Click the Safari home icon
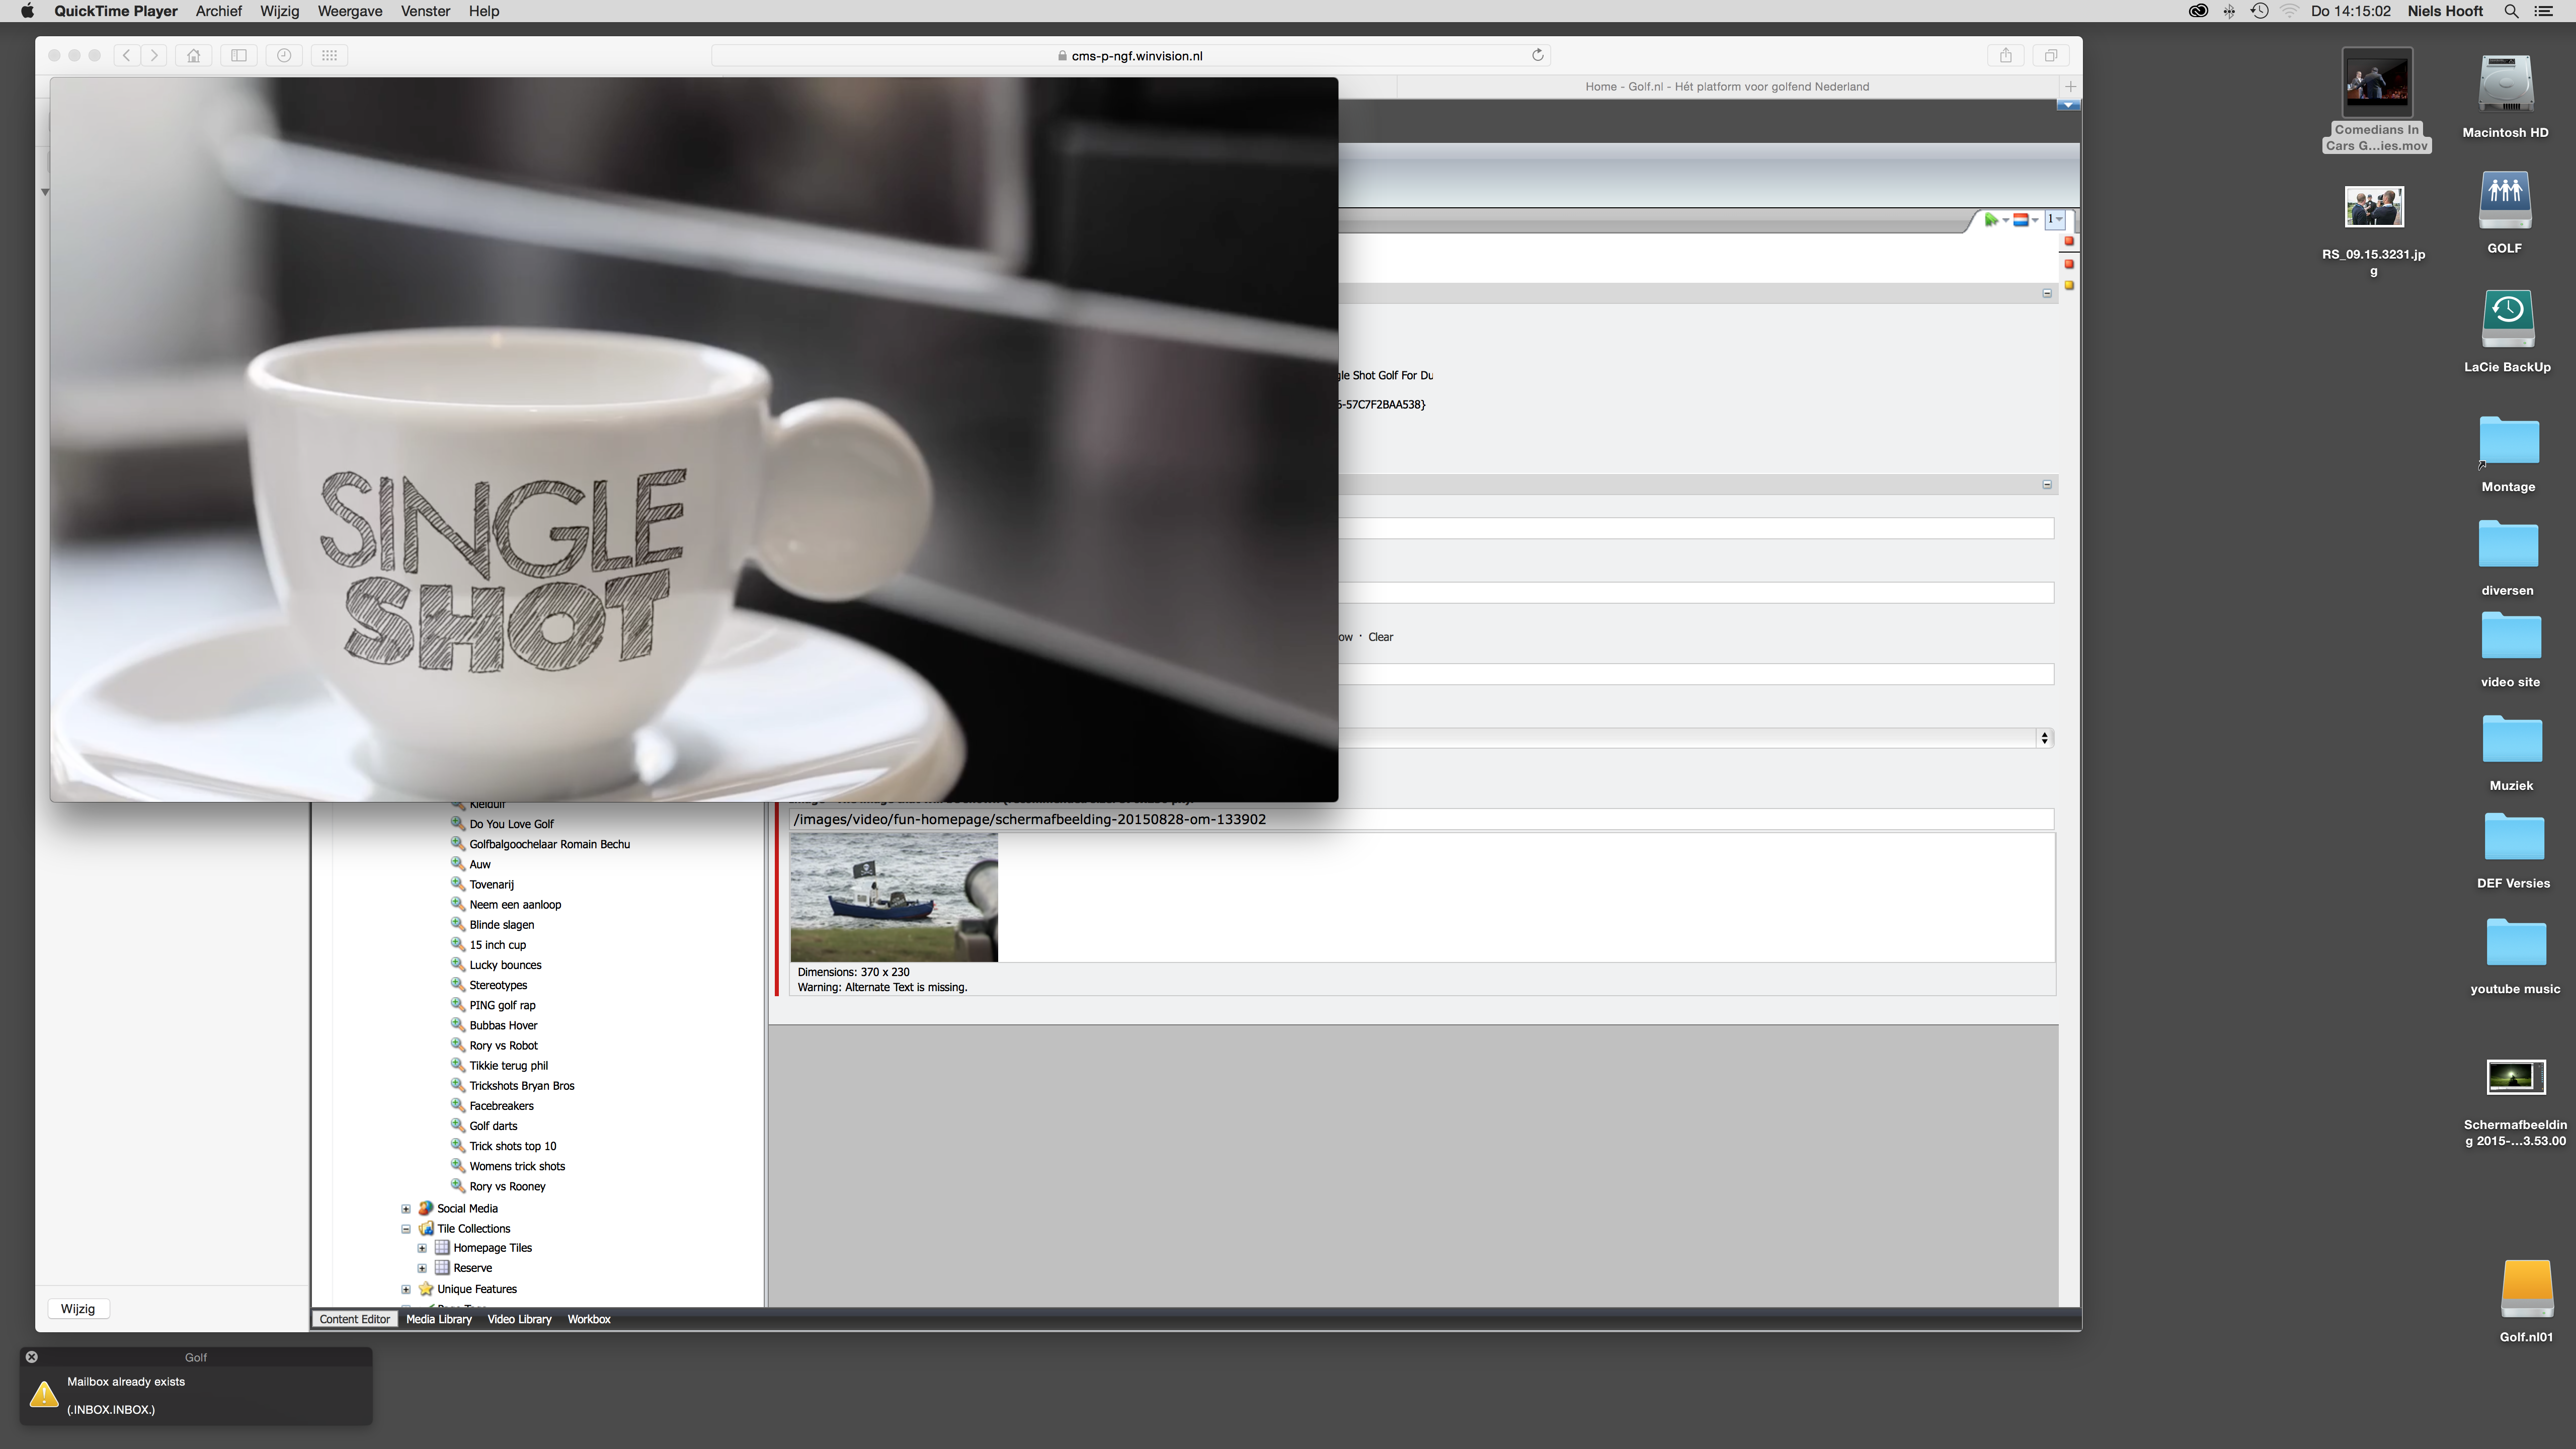This screenshot has height=1449, width=2576. [x=194, y=56]
